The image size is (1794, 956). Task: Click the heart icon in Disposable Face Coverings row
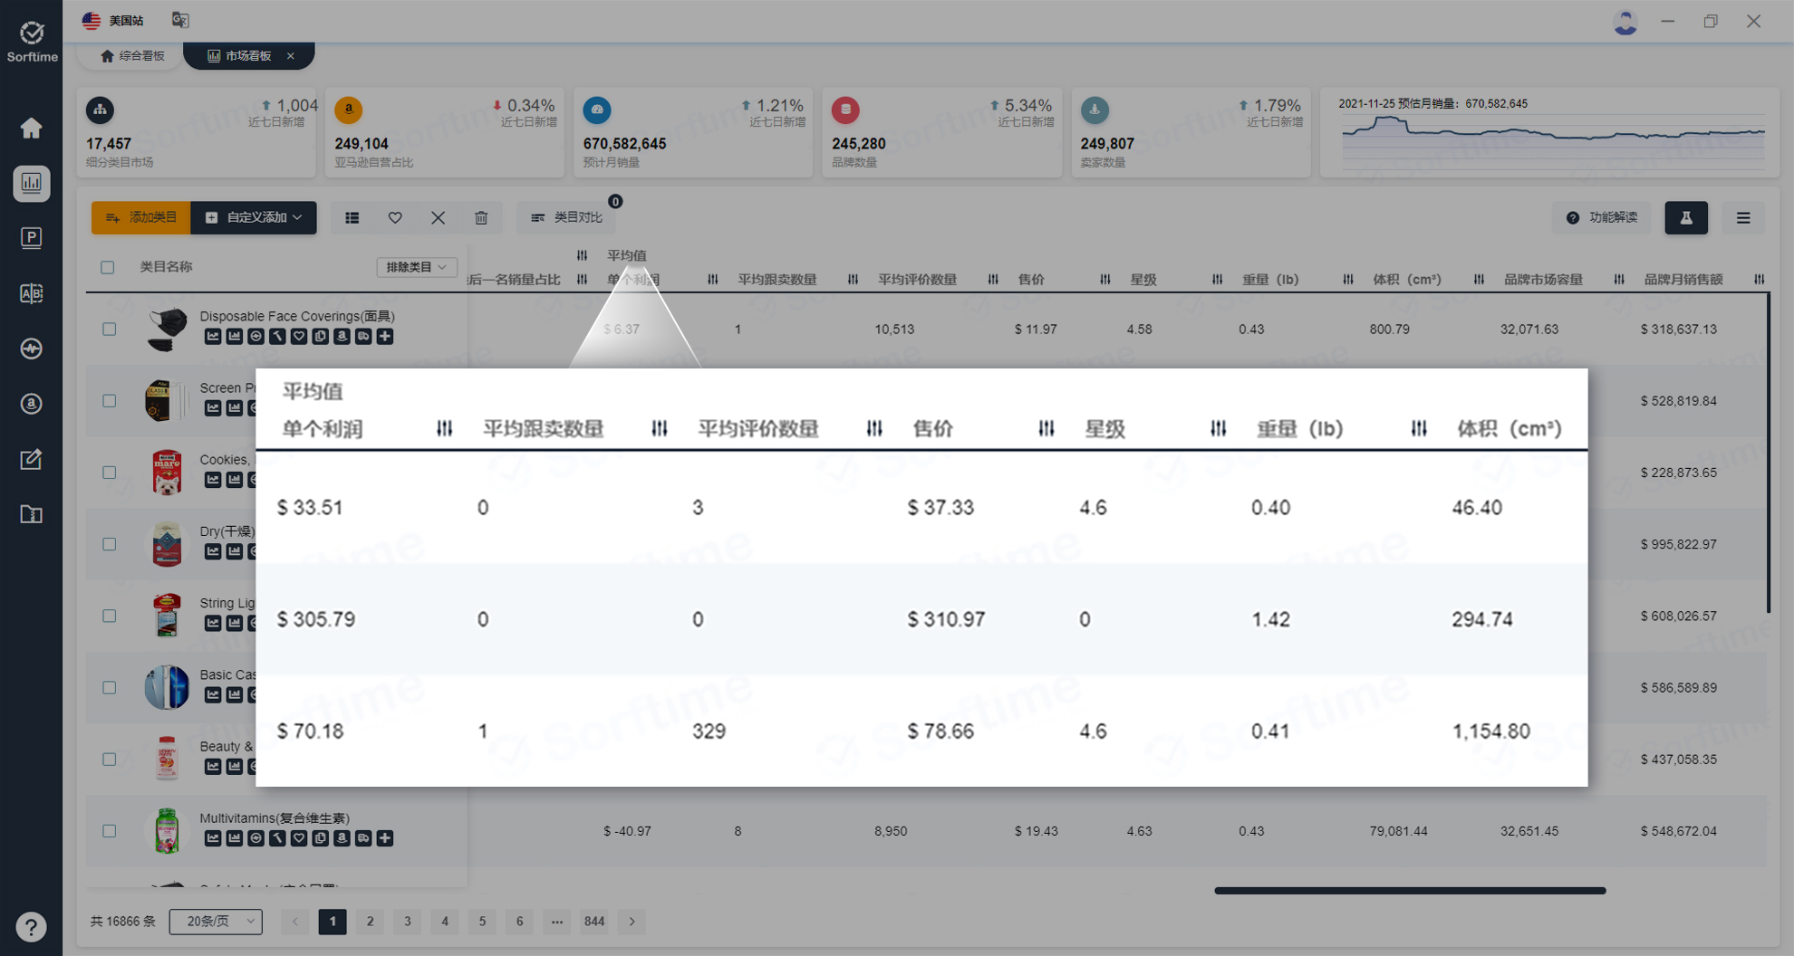point(299,337)
